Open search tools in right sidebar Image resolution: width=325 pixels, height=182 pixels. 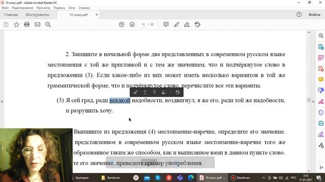pos(321,35)
